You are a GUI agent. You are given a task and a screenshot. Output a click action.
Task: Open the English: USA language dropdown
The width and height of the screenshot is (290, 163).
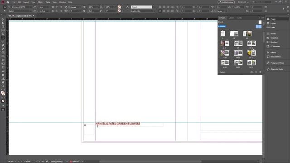[153, 11]
